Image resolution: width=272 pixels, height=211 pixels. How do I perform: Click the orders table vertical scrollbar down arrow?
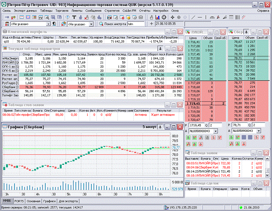point(267,175)
